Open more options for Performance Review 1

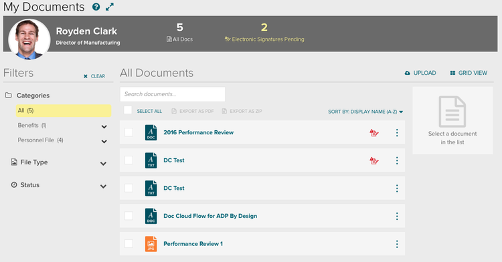tap(397, 244)
